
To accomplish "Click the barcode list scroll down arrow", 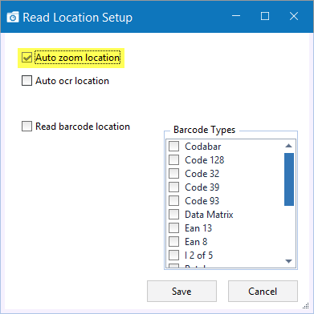I will point(288,261).
